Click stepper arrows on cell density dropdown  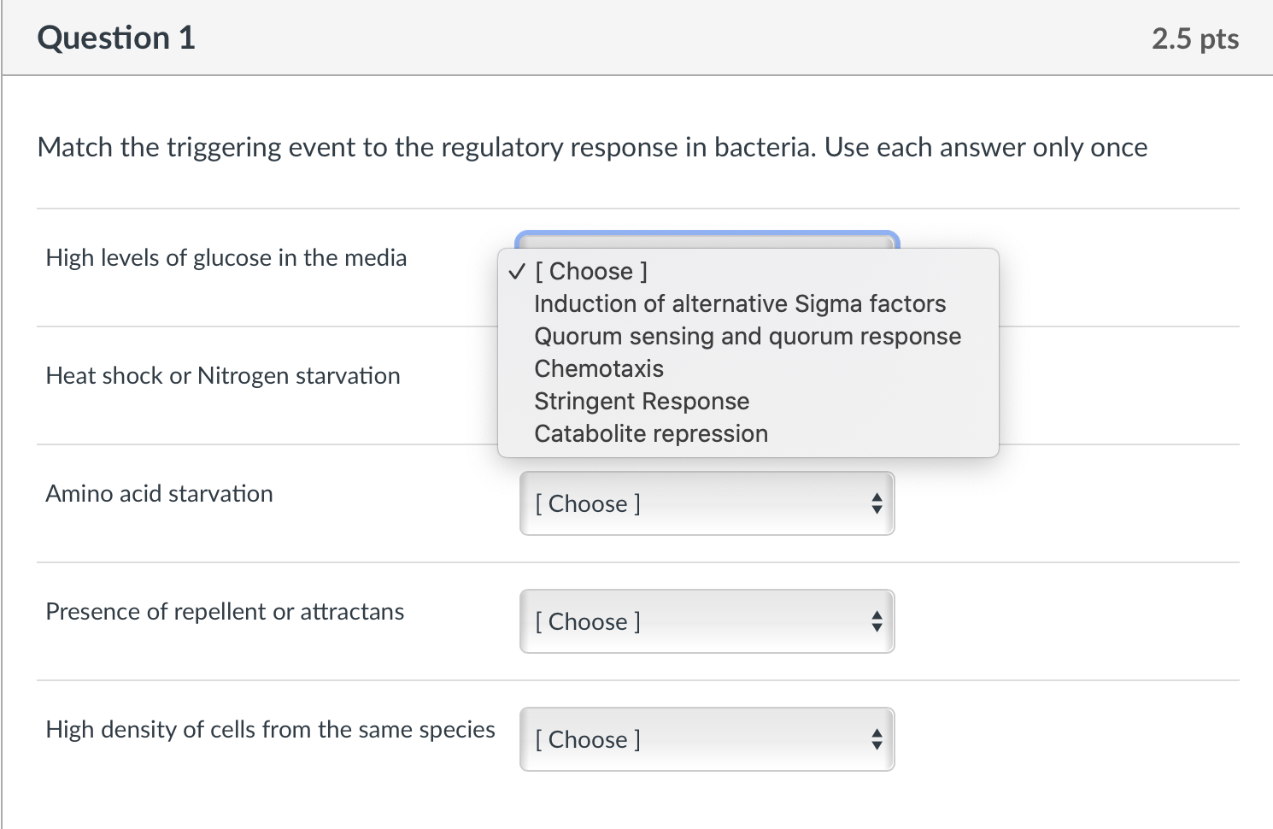pyautogui.click(x=877, y=739)
